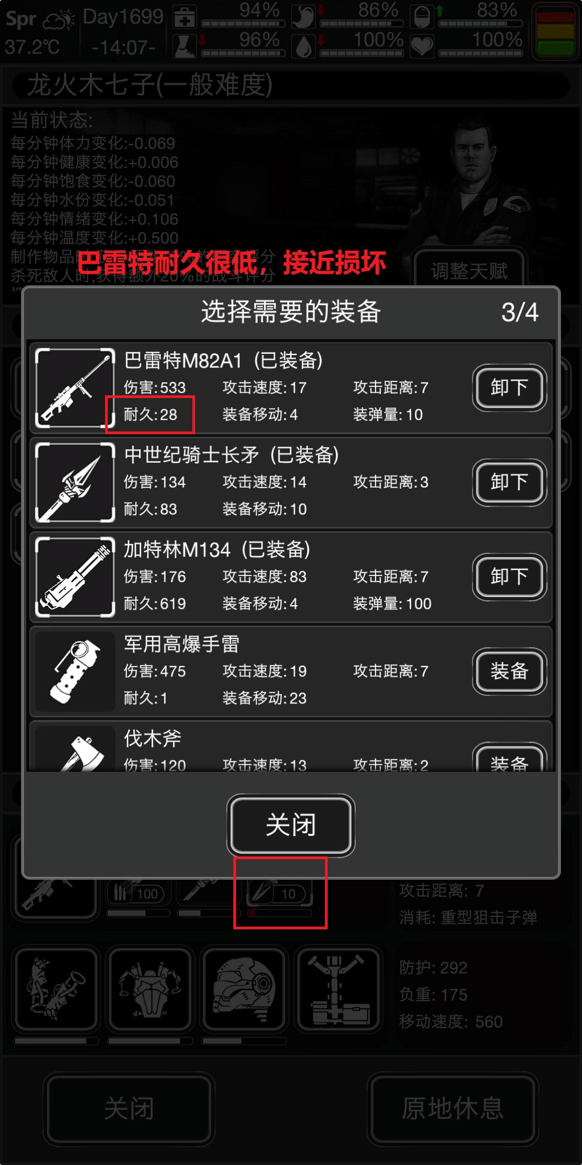Tap the Barrett M82A1 sniper rifle icon
The image size is (582, 1165).
tap(75, 388)
